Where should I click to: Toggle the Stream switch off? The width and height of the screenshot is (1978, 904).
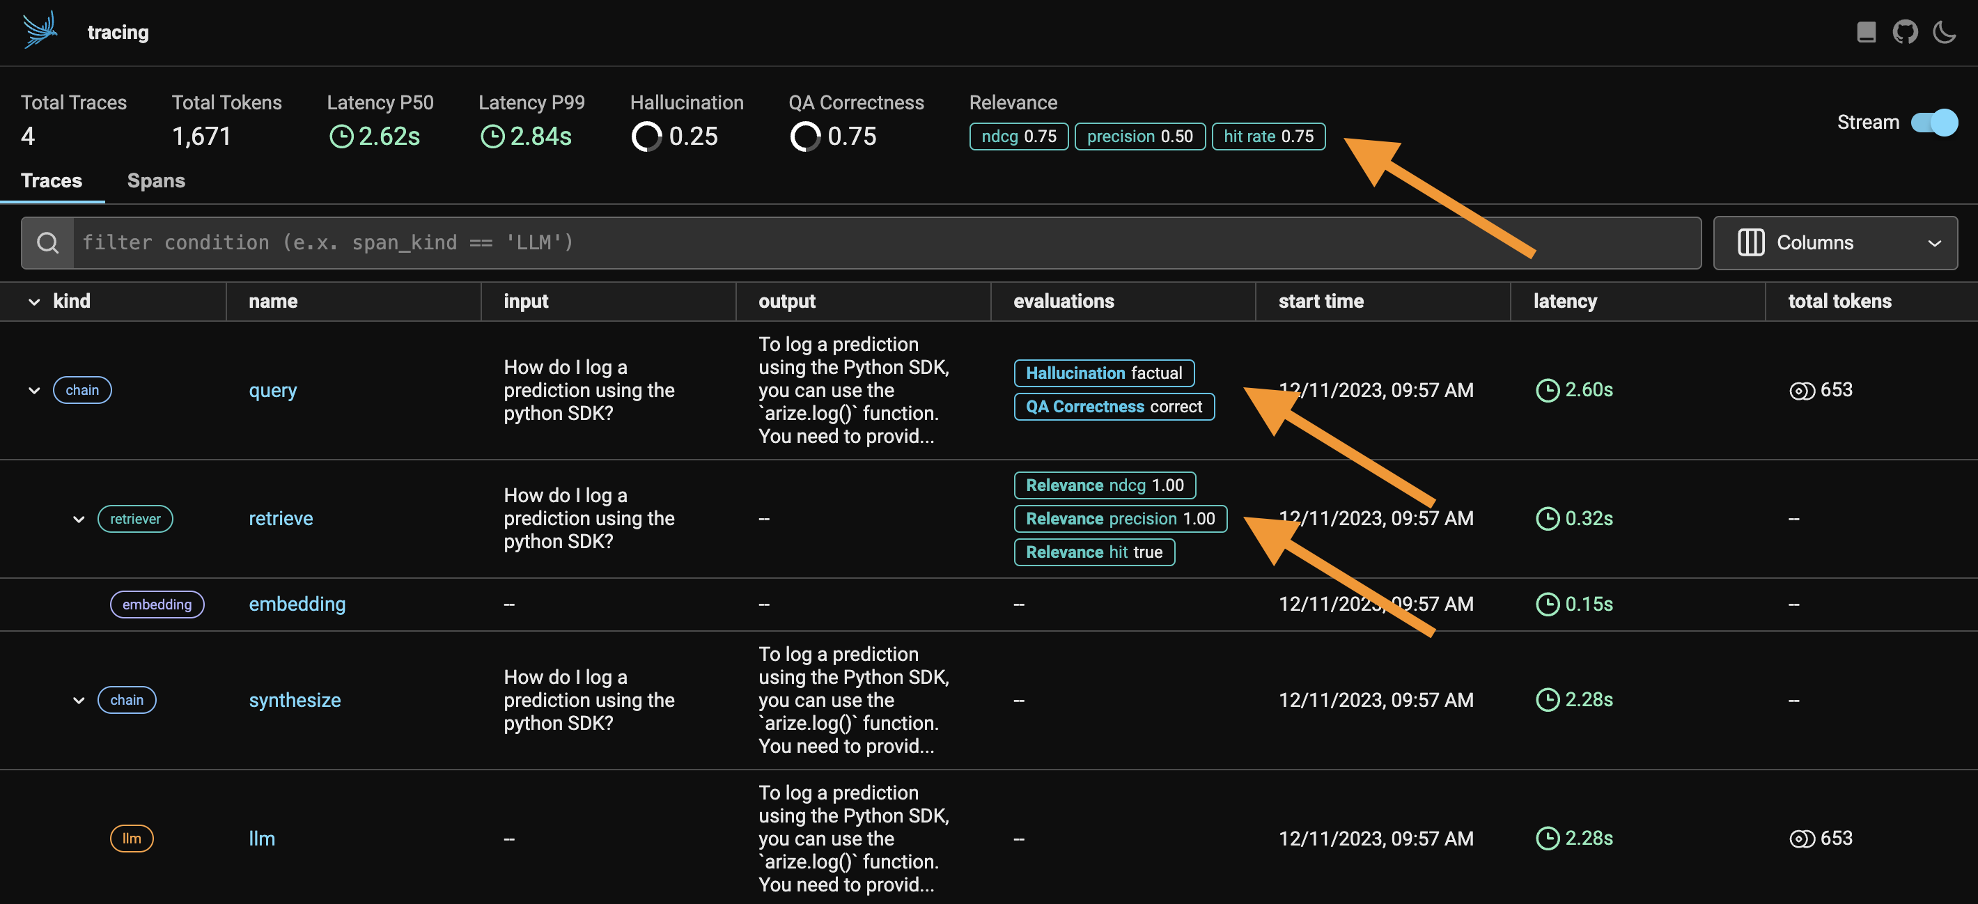pyautogui.click(x=1933, y=122)
